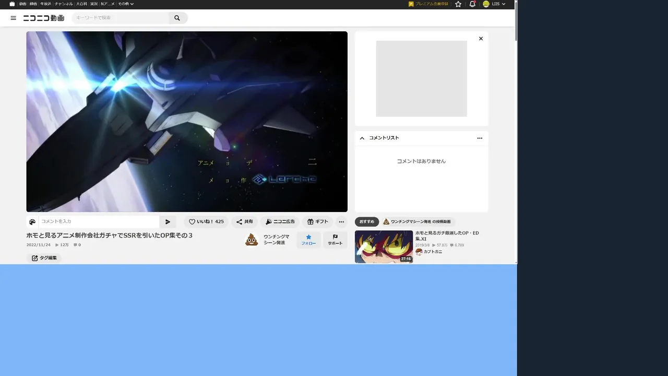Follow the uploader with フォロー button
This screenshot has width=668, height=376.
(308, 240)
